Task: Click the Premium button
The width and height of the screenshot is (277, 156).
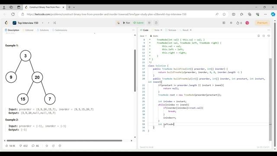Action: [x=262, y=23]
